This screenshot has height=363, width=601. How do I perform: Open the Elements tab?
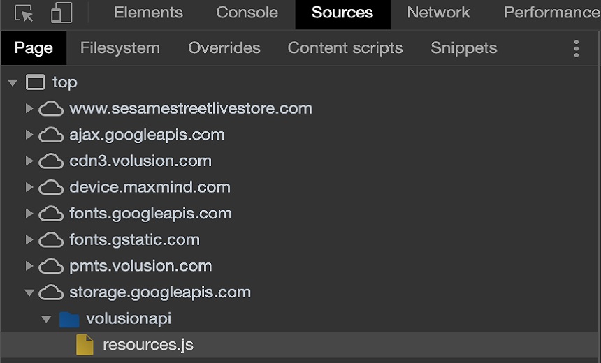148,13
